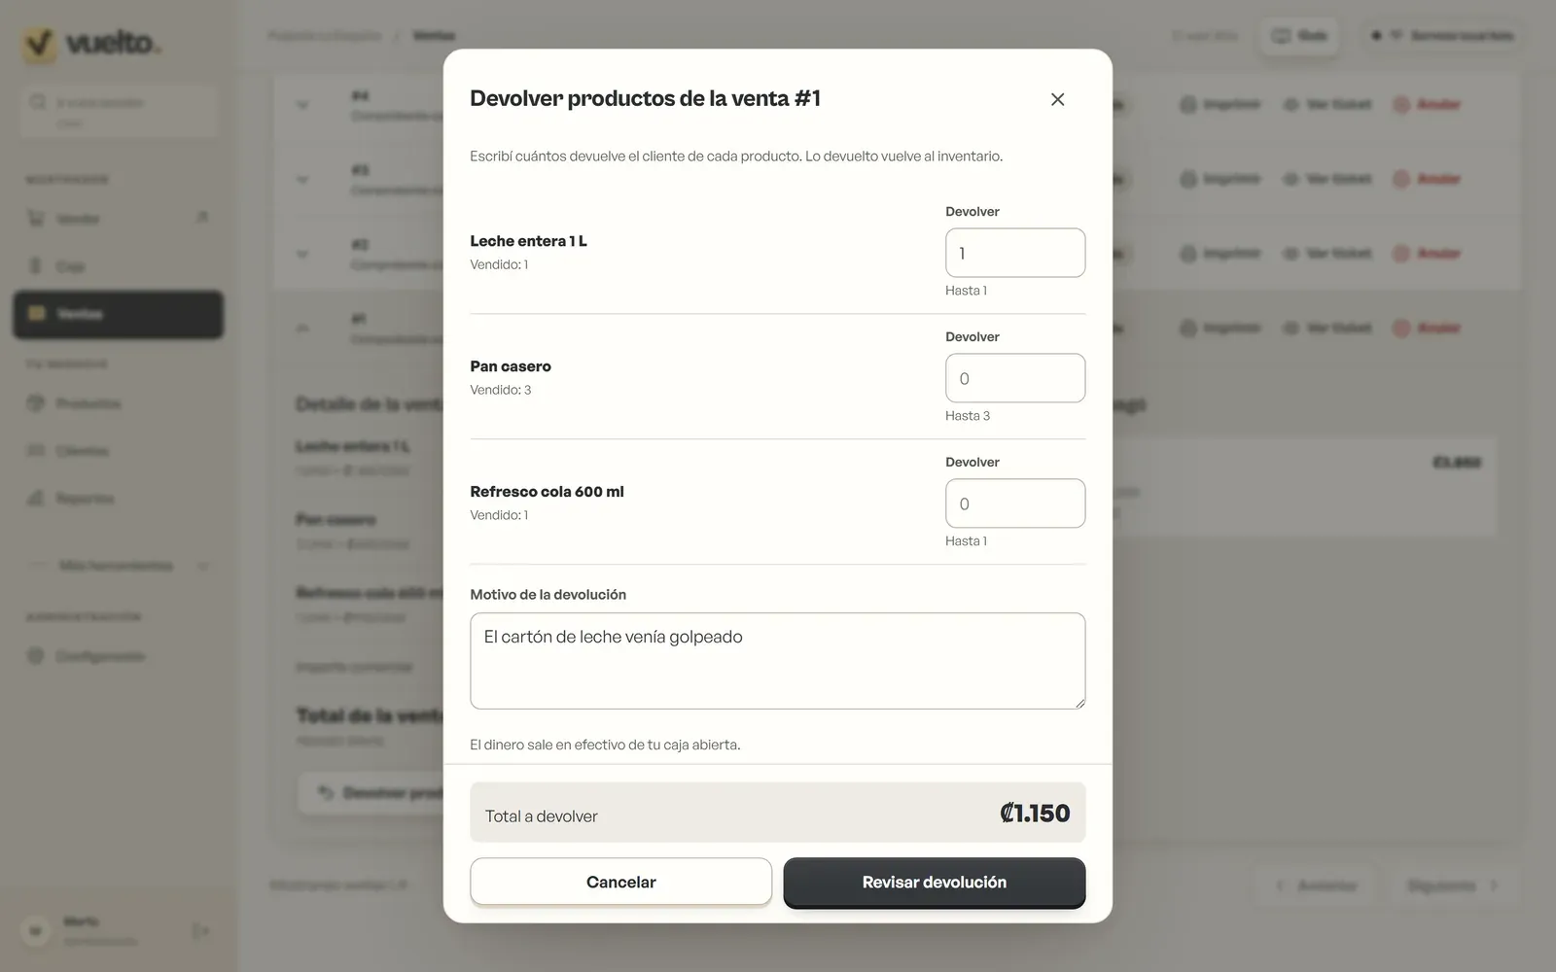Click the Devolver field for Refresco cola 600 ml
The height and width of the screenshot is (972, 1556).
click(1015, 503)
